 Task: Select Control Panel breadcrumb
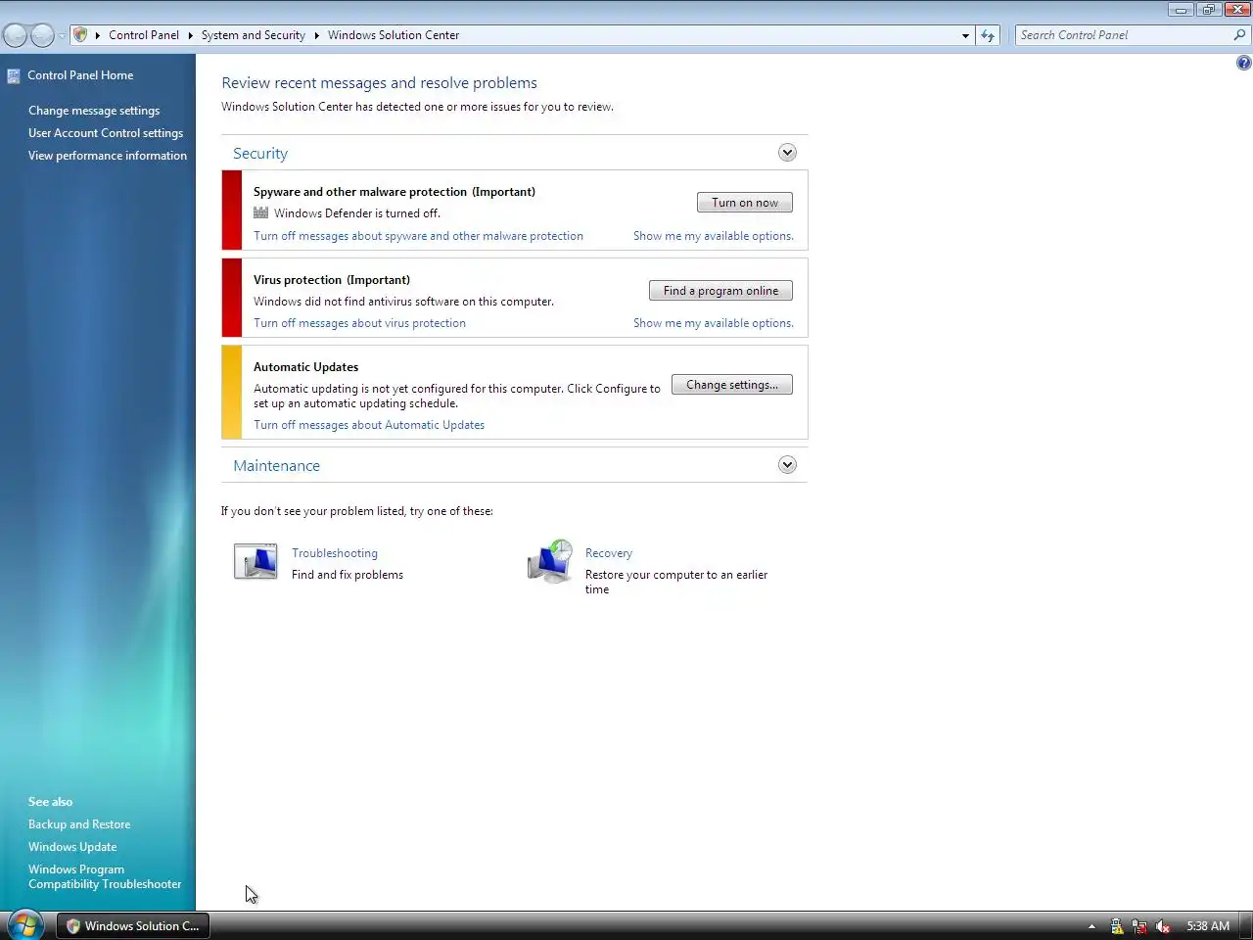pos(144,35)
